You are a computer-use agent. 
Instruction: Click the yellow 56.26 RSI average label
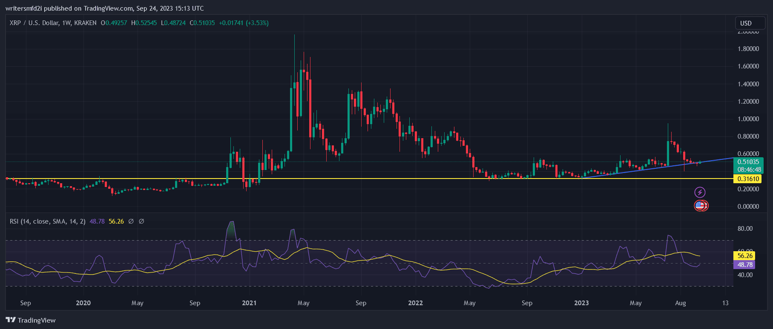coord(745,256)
